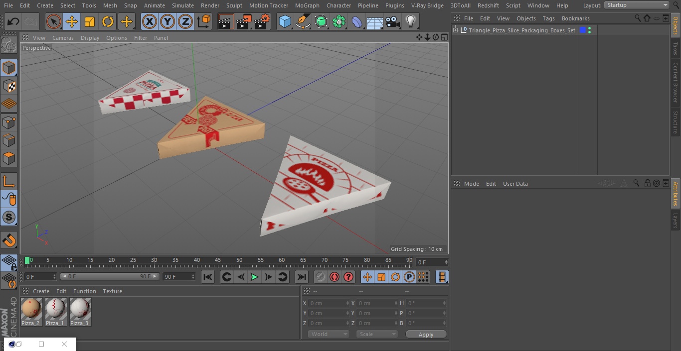Switch to the Content Browser side tab
Screen dimensions: 681x351
point(676,82)
